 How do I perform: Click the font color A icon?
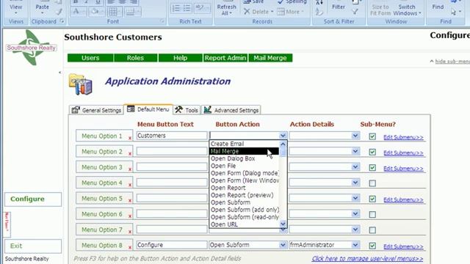pyautogui.click(x=76, y=12)
